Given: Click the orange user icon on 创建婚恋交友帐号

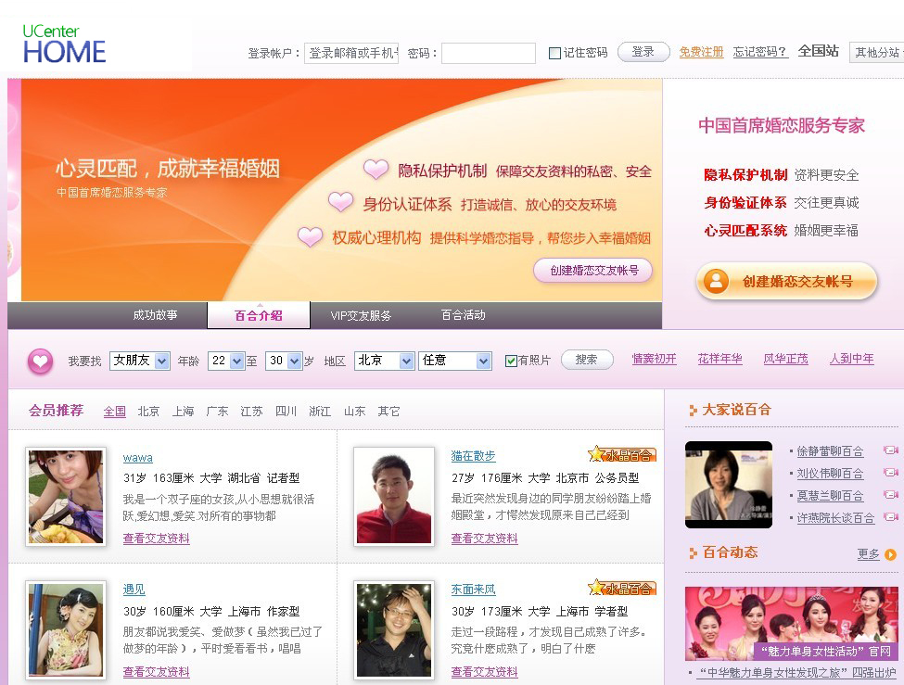Looking at the screenshot, I should pyautogui.click(x=716, y=282).
